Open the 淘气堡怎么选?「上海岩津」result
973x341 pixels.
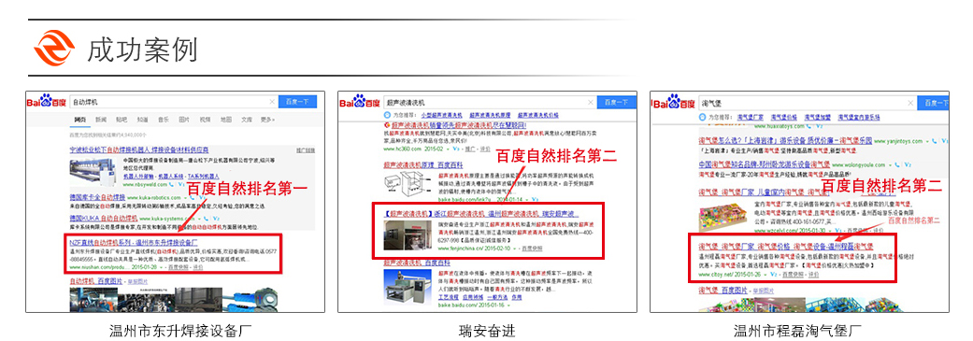785,141
